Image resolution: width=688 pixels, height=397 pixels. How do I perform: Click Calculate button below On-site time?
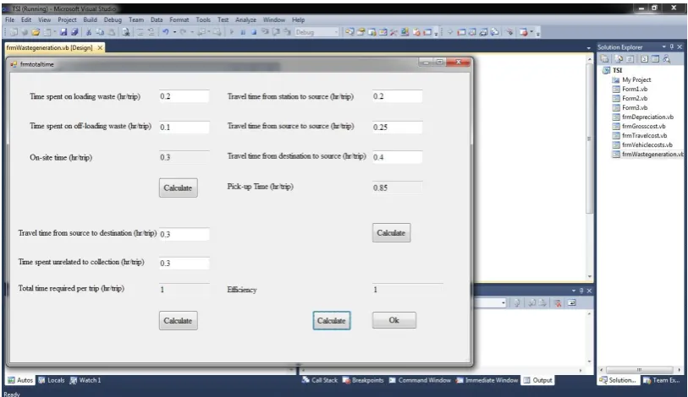[x=179, y=188]
